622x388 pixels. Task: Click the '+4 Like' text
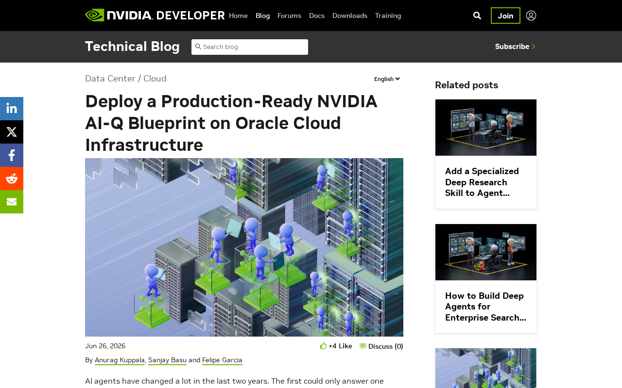340,346
